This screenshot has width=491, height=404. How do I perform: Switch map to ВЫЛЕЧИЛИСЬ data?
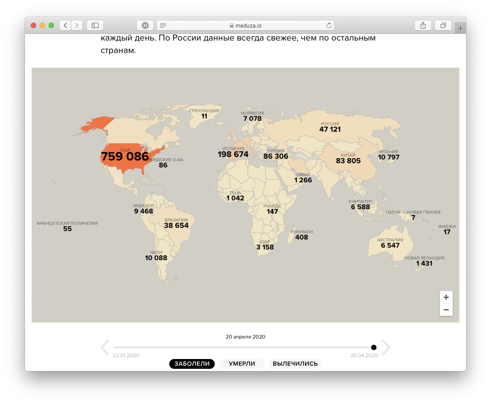pyautogui.click(x=295, y=364)
